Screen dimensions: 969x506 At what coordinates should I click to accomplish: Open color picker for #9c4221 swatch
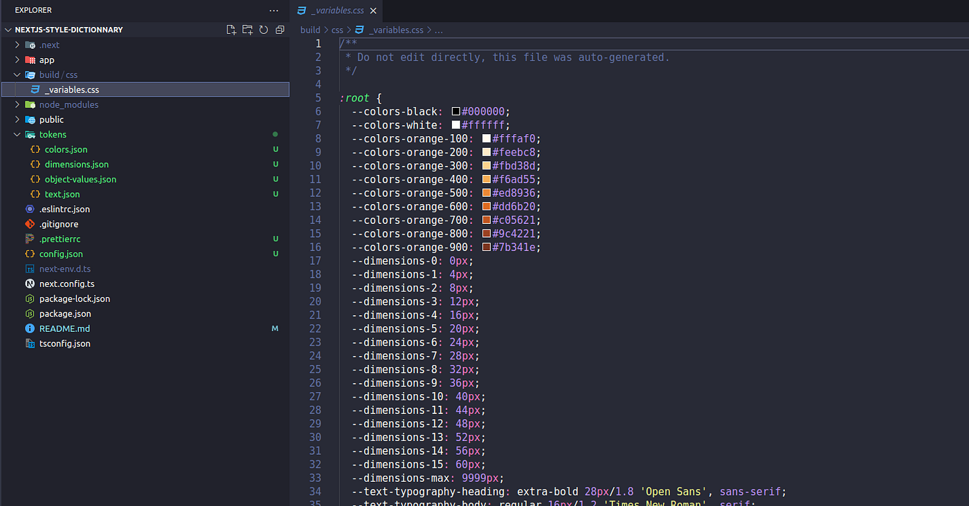click(487, 234)
